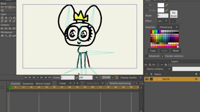Screen dimensions: 200x112
Task: Toggle the audio mute speaker icon
Action: [x=97, y=77]
